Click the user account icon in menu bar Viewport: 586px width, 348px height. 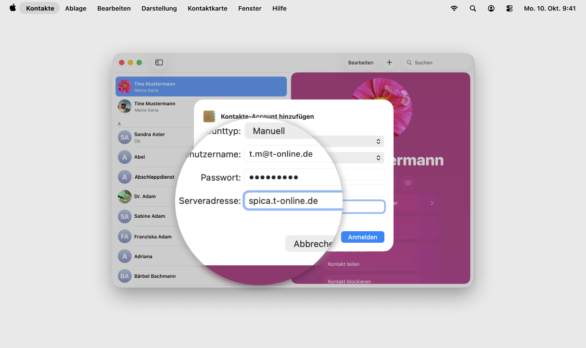point(491,8)
